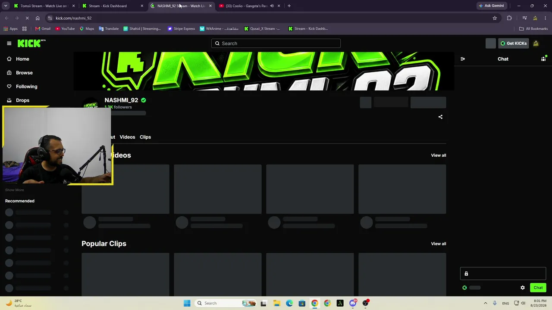Screen dimensions: 552x310
Task: Open Microsoft Store from the taskbar
Action: pyautogui.click(x=302, y=303)
